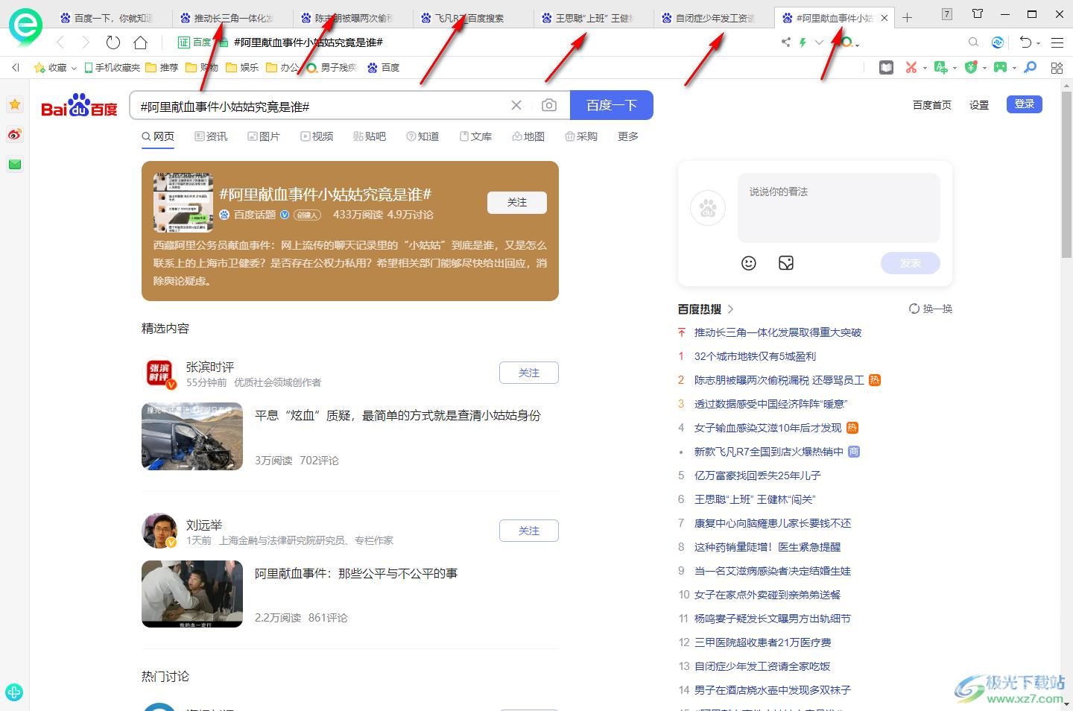The width and height of the screenshot is (1073, 711).
Task: Expand the translate tool dropdown arrow
Action: pos(955,68)
